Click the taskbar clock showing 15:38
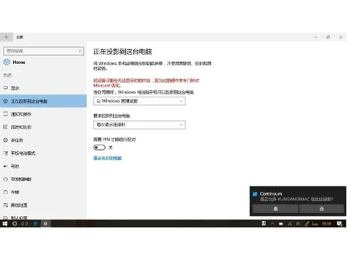The image size is (347, 260). [326, 223]
